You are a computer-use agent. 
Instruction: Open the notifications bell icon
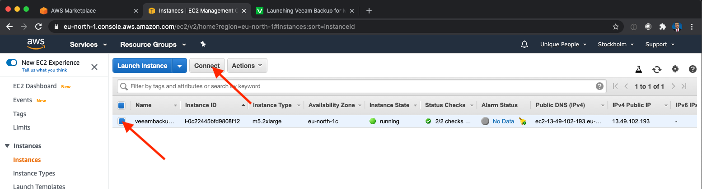point(524,44)
